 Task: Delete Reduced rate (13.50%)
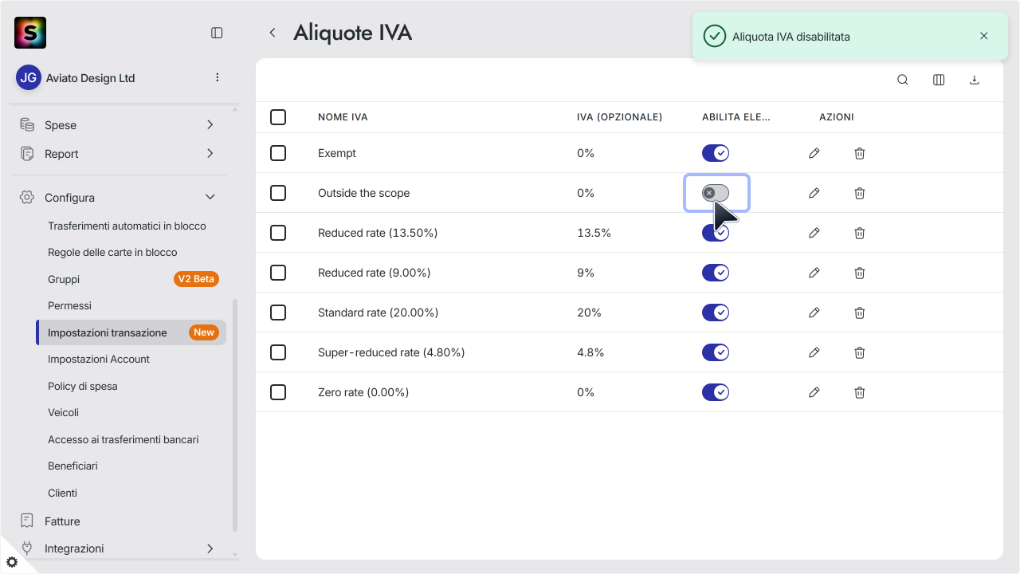[x=860, y=233]
